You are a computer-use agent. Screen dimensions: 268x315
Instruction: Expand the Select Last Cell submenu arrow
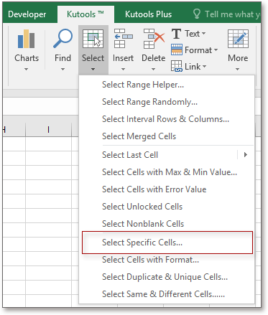246,155
